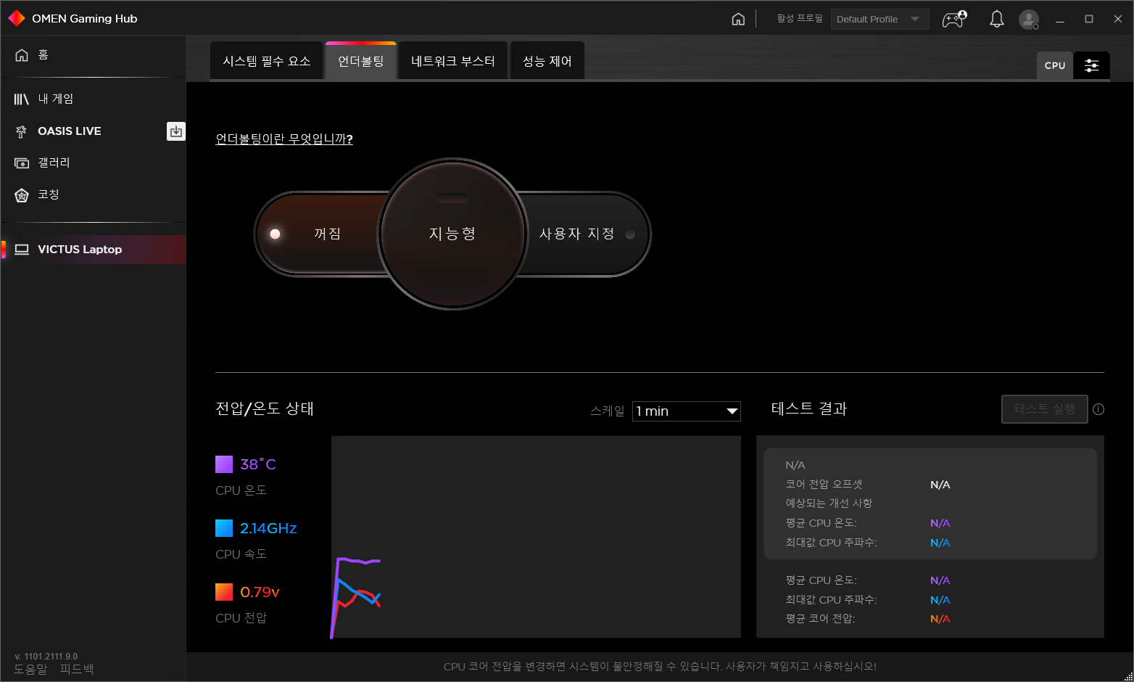Open the home icon in the title bar
Screen dimensions: 1134x682
click(x=738, y=19)
